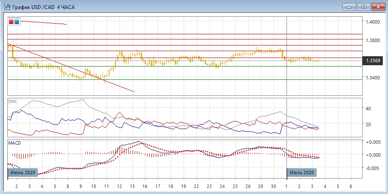This screenshot has height=194, width=388.
Task: Click the current price label 1.3569
Action: pos(373,61)
